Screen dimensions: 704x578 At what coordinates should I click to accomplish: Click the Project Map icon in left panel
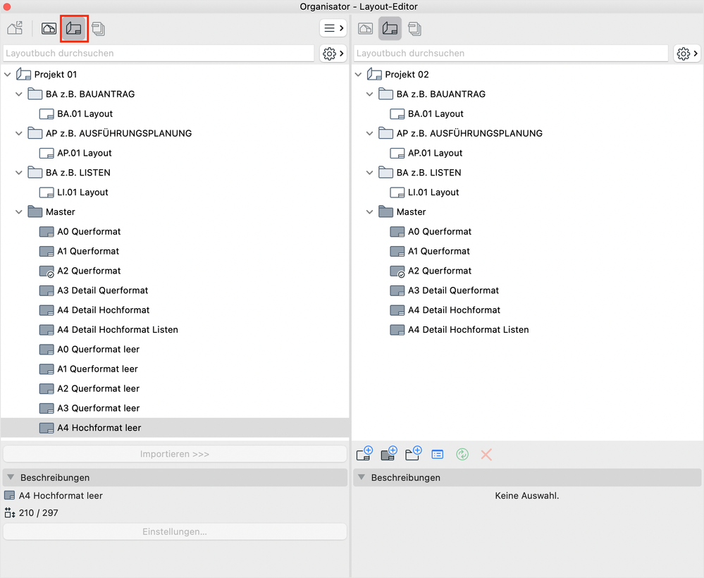click(x=15, y=28)
